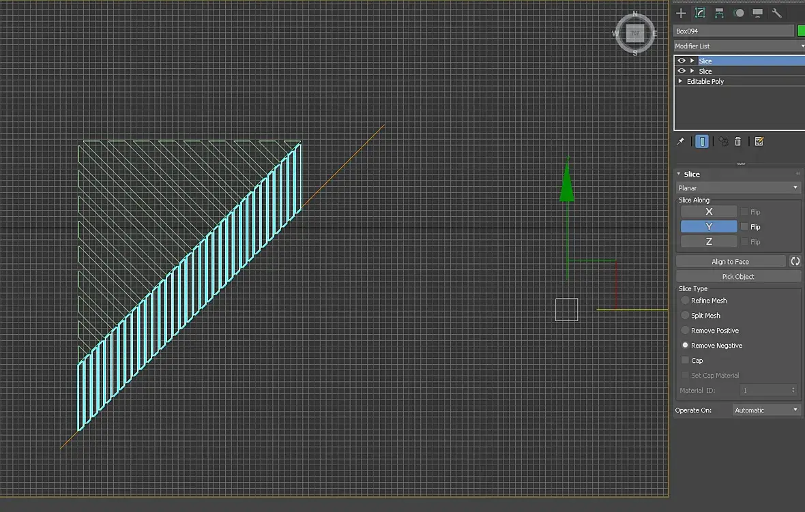The height and width of the screenshot is (512, 805).
Task: Set Slice Along to Z axis
Action: [x=709, y=241]
